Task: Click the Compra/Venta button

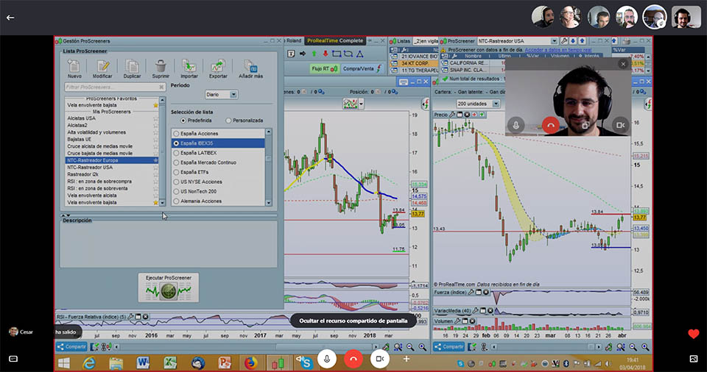Action: (358, 68)
